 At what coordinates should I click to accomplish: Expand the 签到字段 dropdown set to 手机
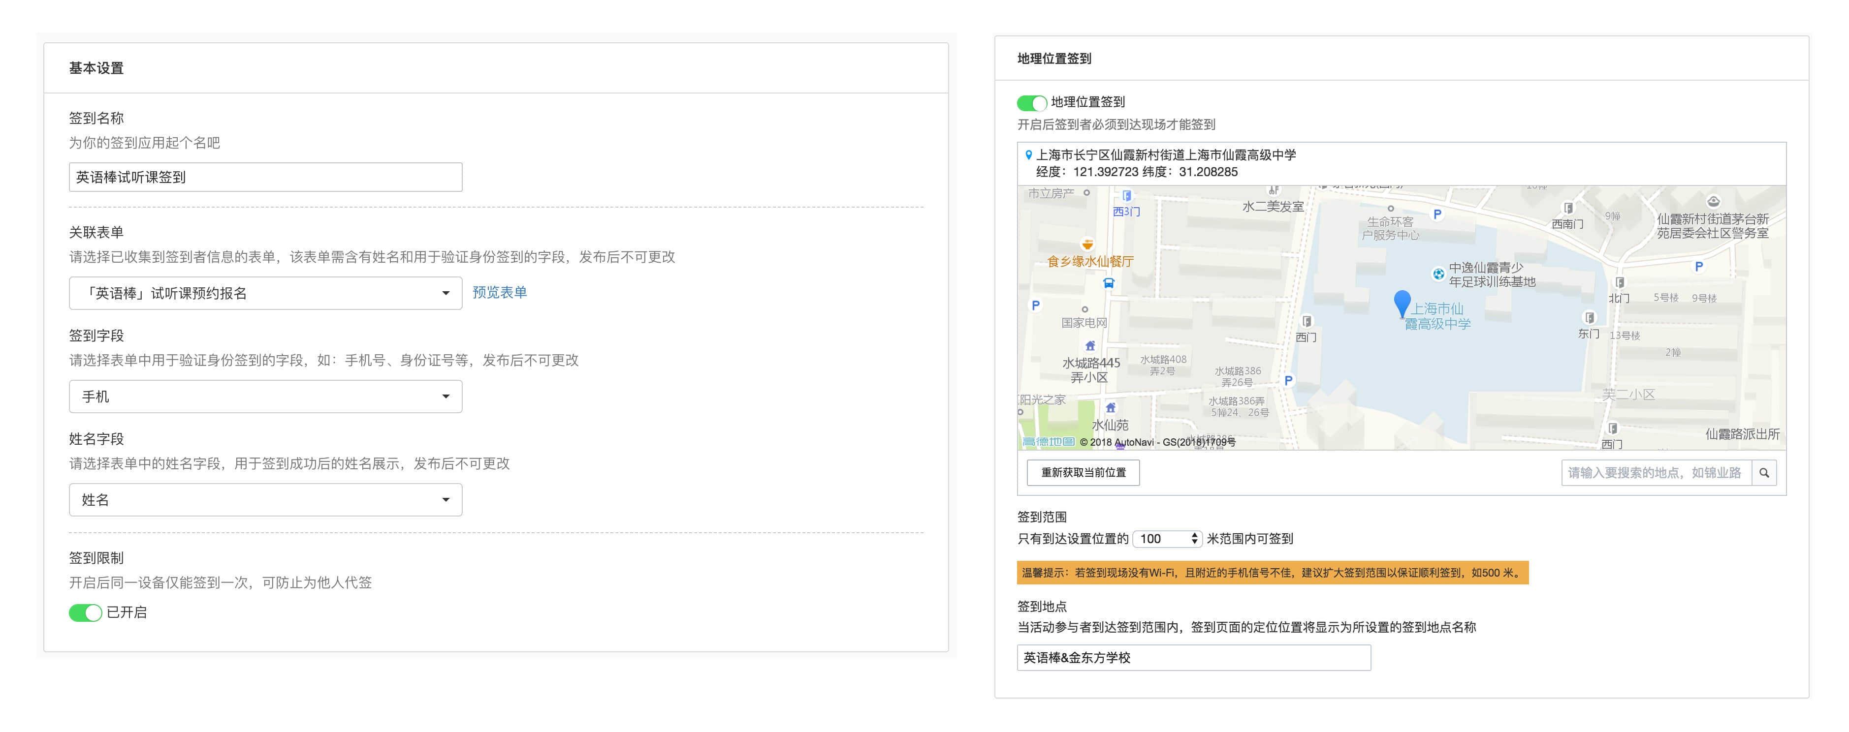coord(265,396)
